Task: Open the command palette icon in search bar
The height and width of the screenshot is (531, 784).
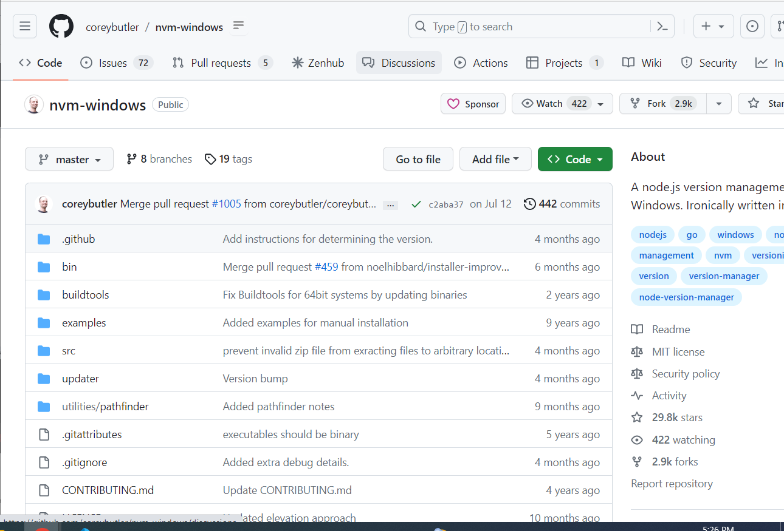Action: tap(662, 27)
